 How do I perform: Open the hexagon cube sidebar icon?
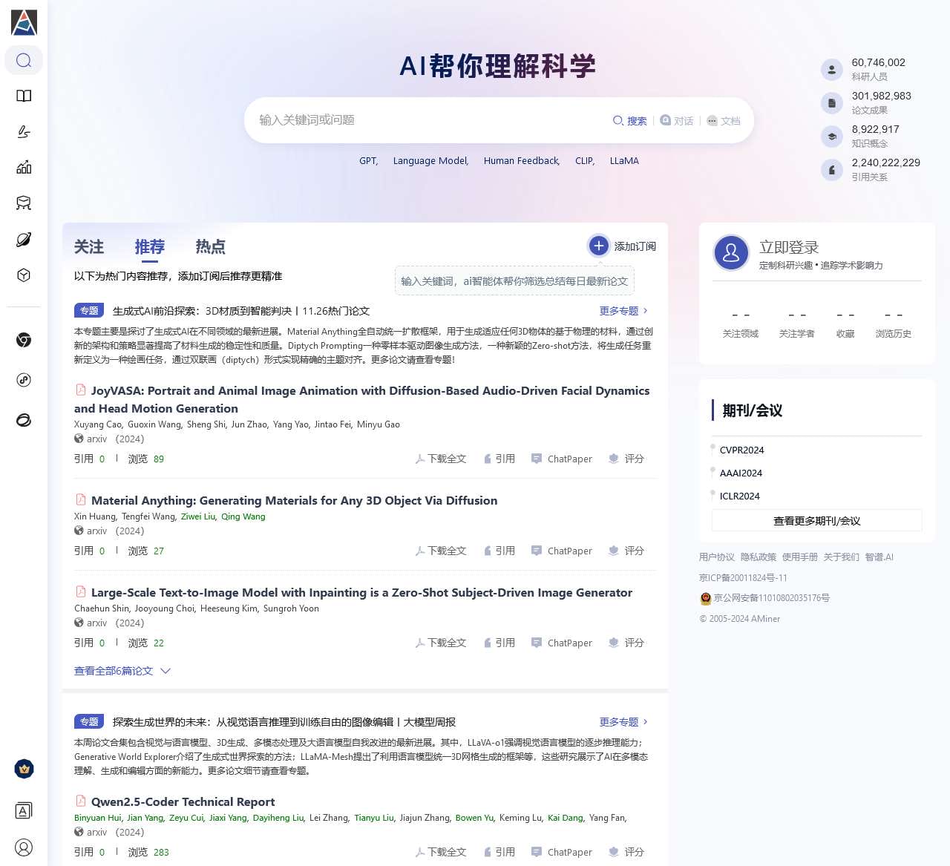tap(24, 275)
